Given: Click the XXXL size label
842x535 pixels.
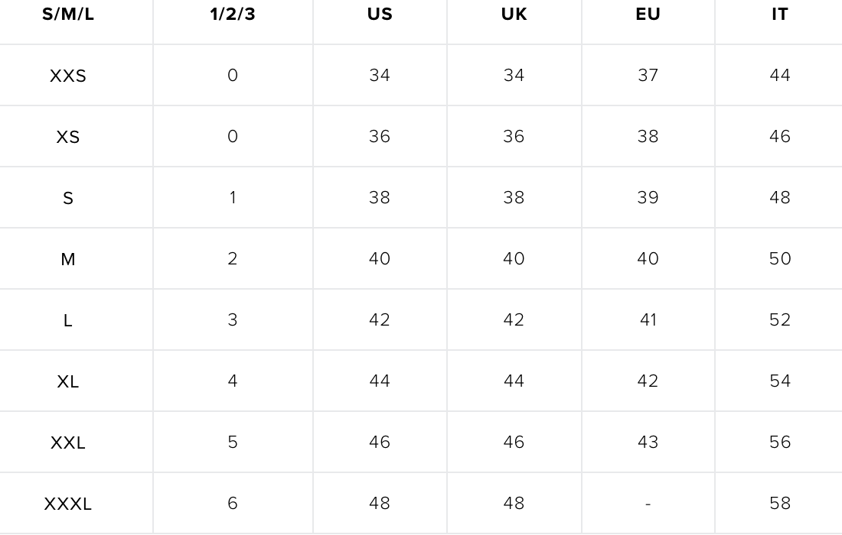Looking at the screenshot, I should [x=67, y=504].
